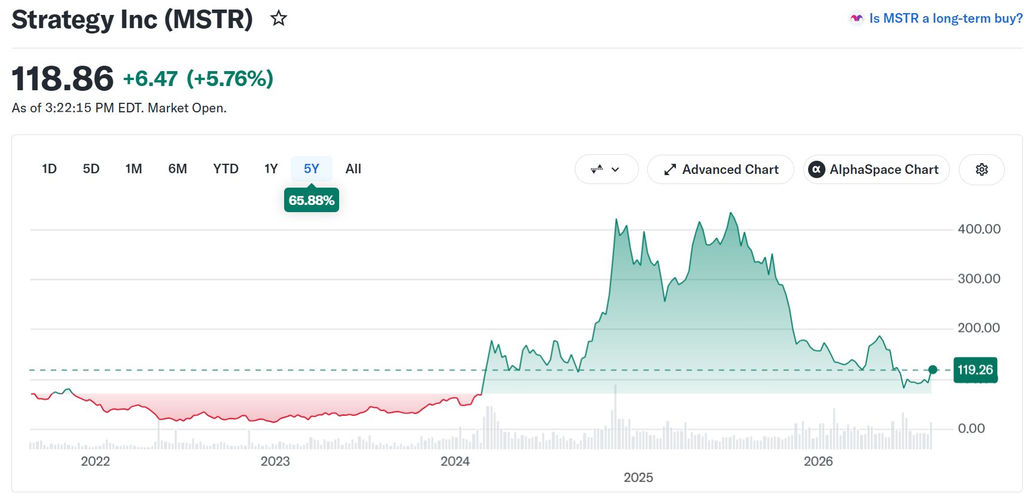Click the 2026 year label
Screen dimensions: 1030x493
click(818, 461)
